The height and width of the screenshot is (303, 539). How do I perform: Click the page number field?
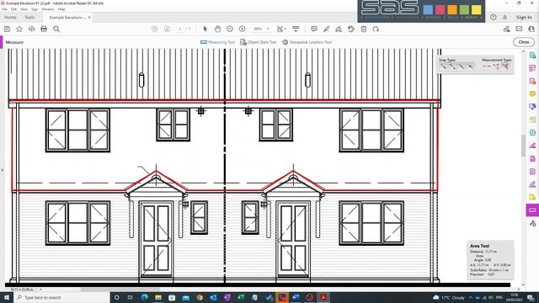click(x=179, y=29)
